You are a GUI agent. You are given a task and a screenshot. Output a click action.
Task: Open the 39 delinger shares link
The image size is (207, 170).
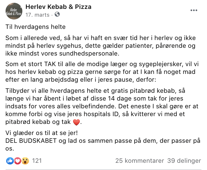coord(184,161)
